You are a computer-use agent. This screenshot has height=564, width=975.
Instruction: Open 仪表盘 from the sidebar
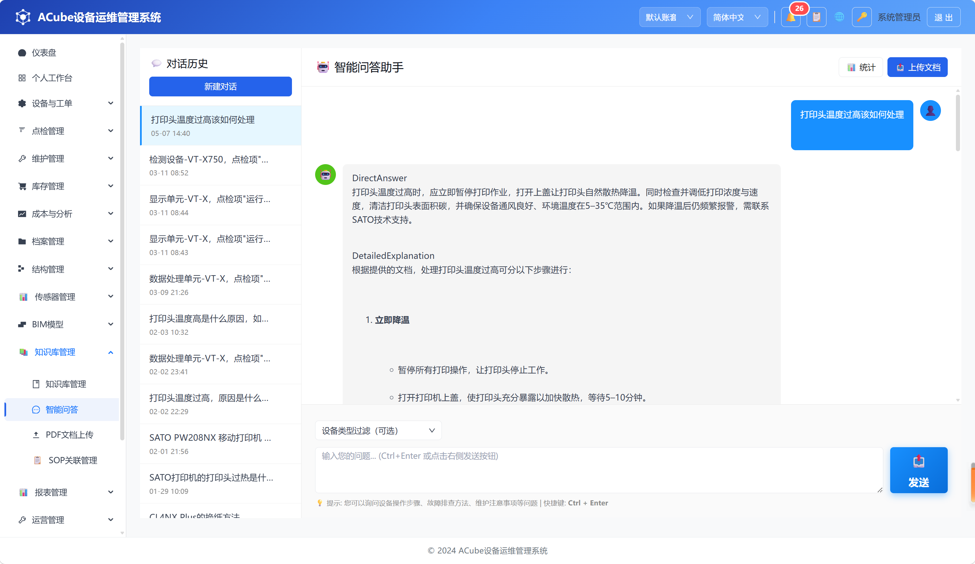click(62, 52)
